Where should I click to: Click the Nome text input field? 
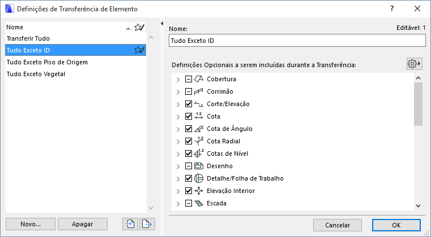click(x=297, y=41)
